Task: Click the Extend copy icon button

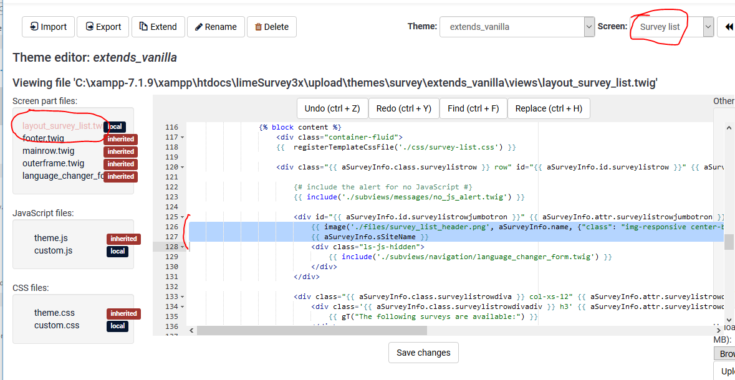Action: [x=158, y=27]
